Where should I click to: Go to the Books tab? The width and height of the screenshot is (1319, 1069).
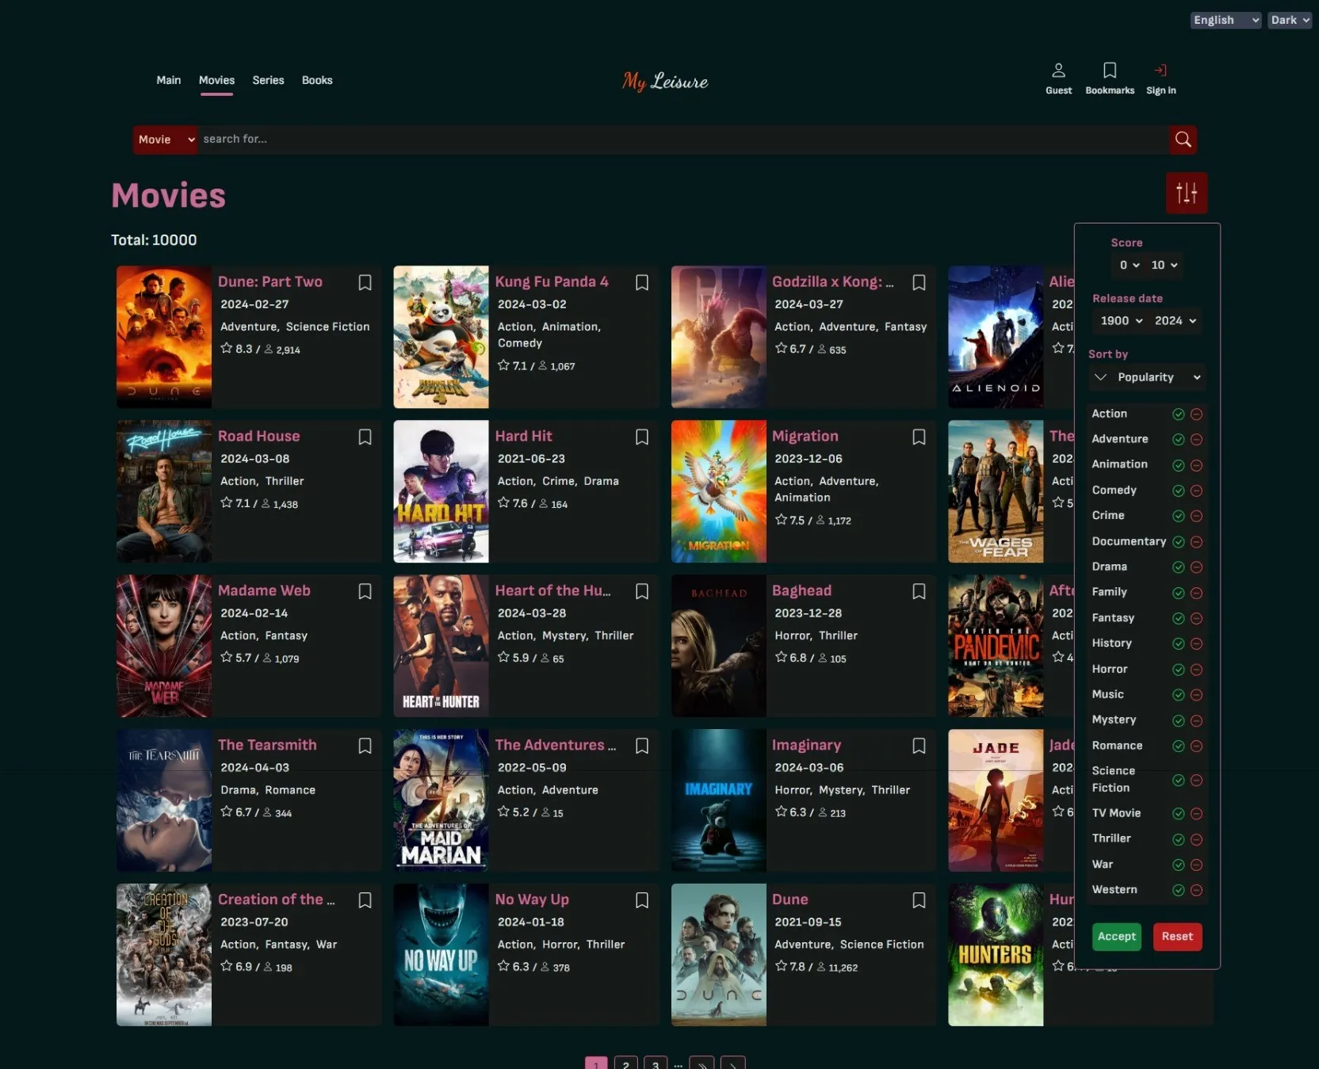point(317,80)
